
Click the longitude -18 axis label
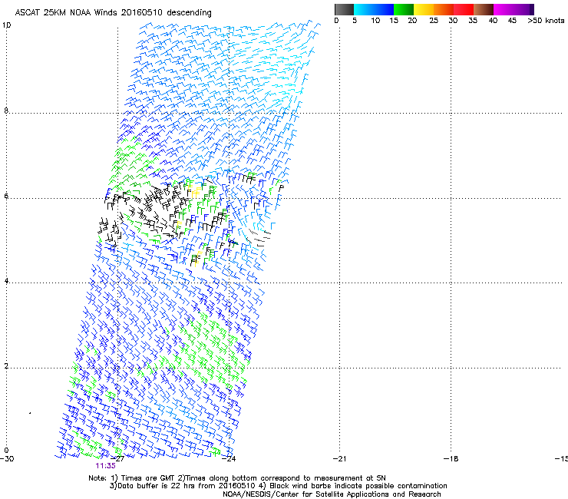(451, 458)
